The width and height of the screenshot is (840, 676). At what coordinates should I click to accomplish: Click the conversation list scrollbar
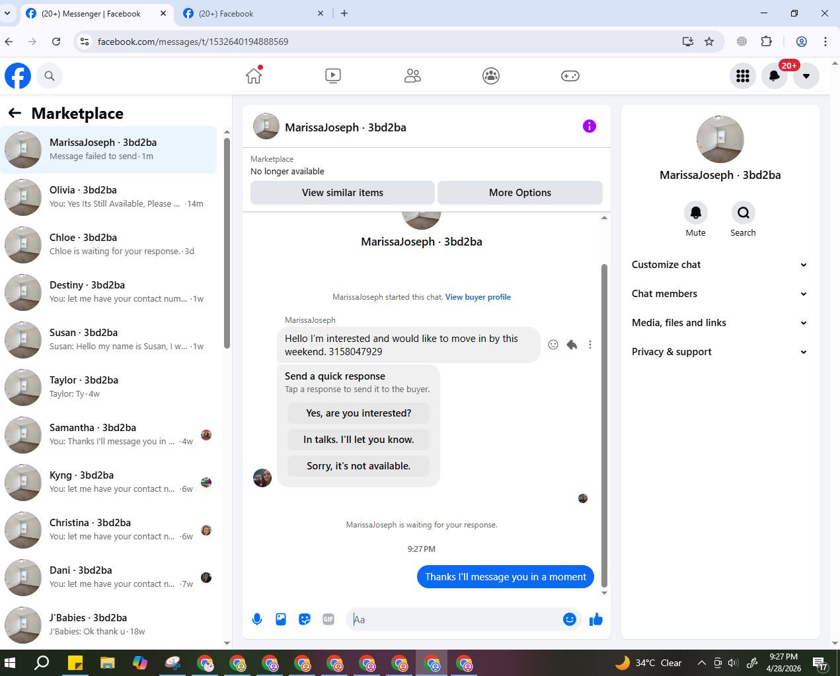click(x=227, y=242)
